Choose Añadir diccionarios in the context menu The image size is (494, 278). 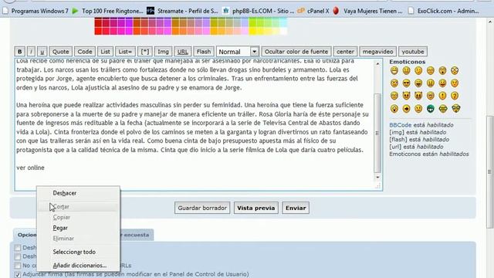(78, 266)
